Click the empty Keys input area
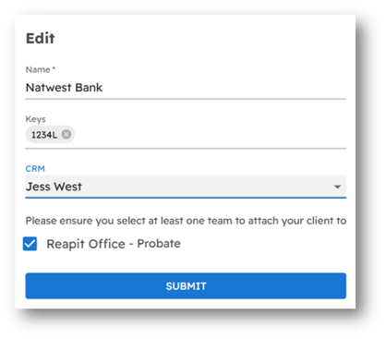Viewport: 386px width, 339px height. (211, 135)
